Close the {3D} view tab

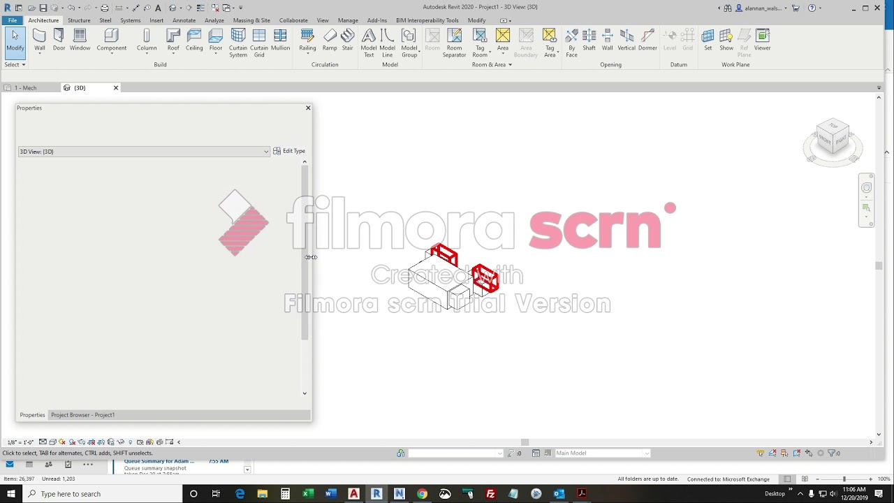116,88
